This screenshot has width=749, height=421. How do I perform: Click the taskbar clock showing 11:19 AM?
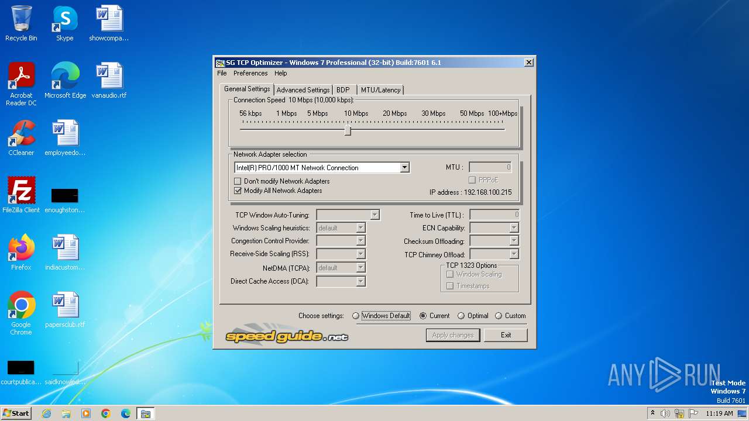(x=719, y=413)
